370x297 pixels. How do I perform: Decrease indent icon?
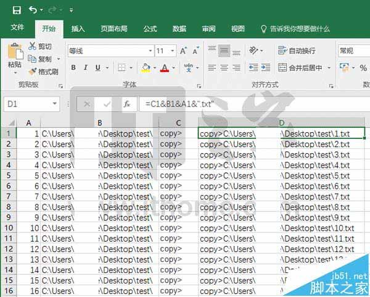pos(253,68)
